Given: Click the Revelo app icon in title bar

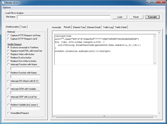Looking at the screenshot, I should [x=3, y=2].
